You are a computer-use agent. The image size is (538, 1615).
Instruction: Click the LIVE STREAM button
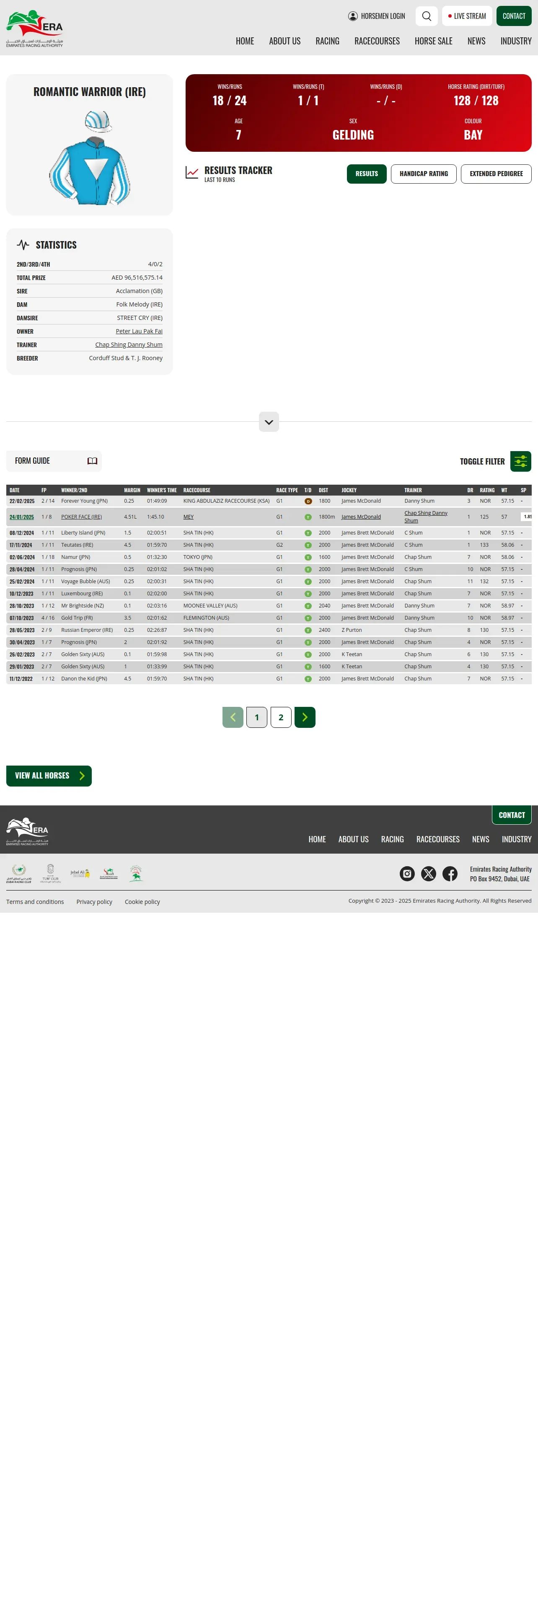tap(467, 16)
